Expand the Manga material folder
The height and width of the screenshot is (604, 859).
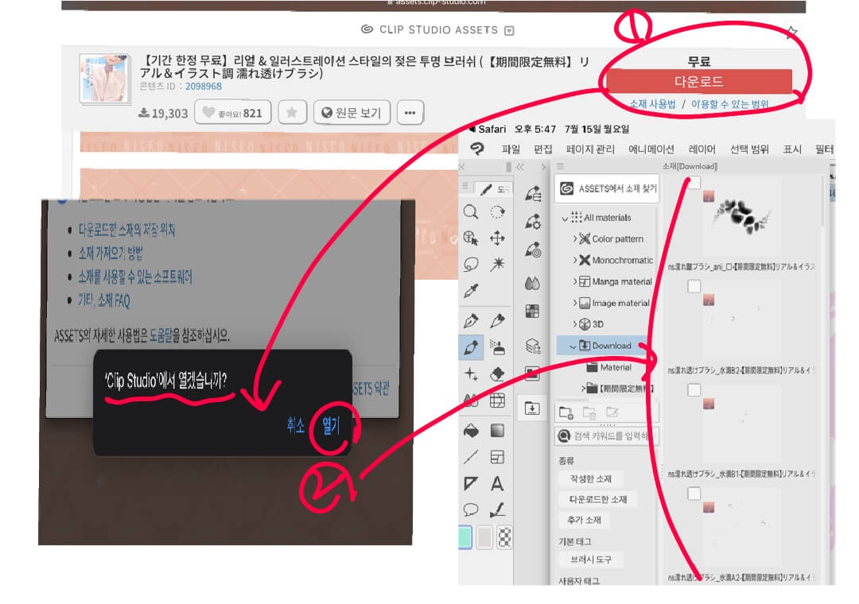pos(575,281)
